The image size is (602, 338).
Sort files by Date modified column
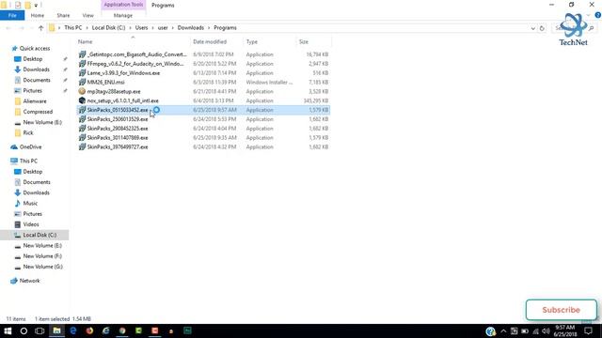pos(210,41)
